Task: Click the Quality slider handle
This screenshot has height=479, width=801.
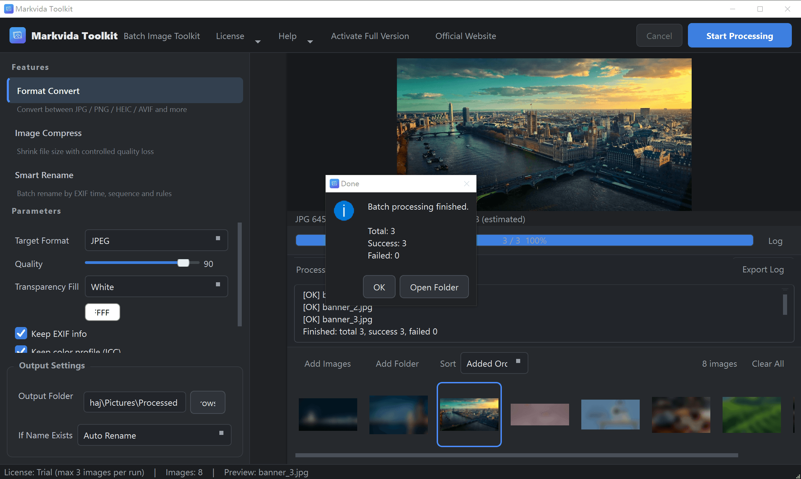Action: coord(183,263)
